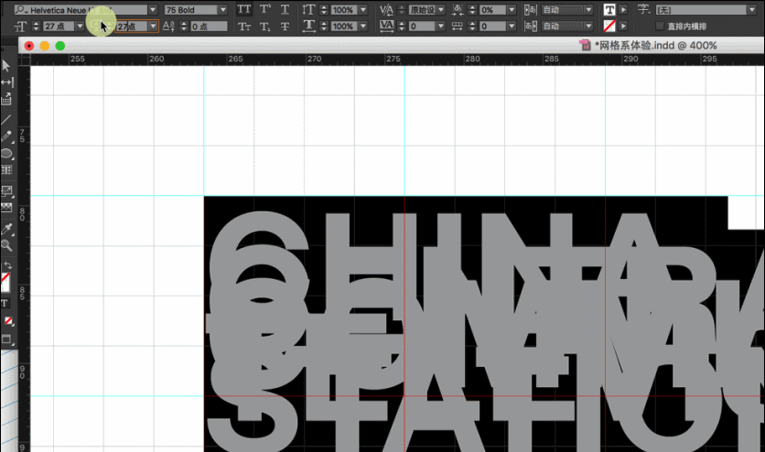Open the font size 27 点 dropdown
Screen dimensions: 765x452
[x=80, y=27]
